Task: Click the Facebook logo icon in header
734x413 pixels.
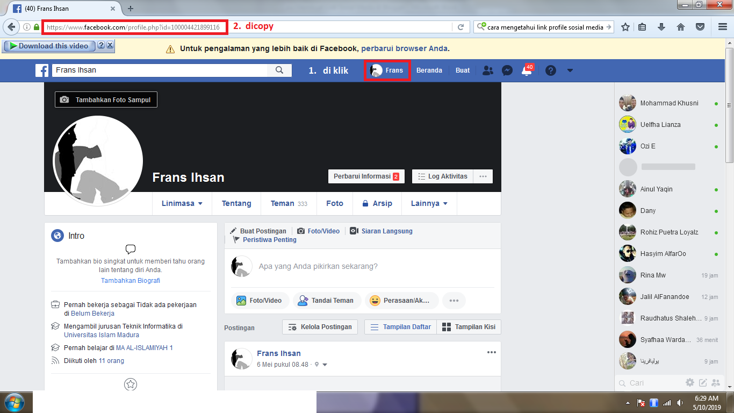Action: [42, 70]
